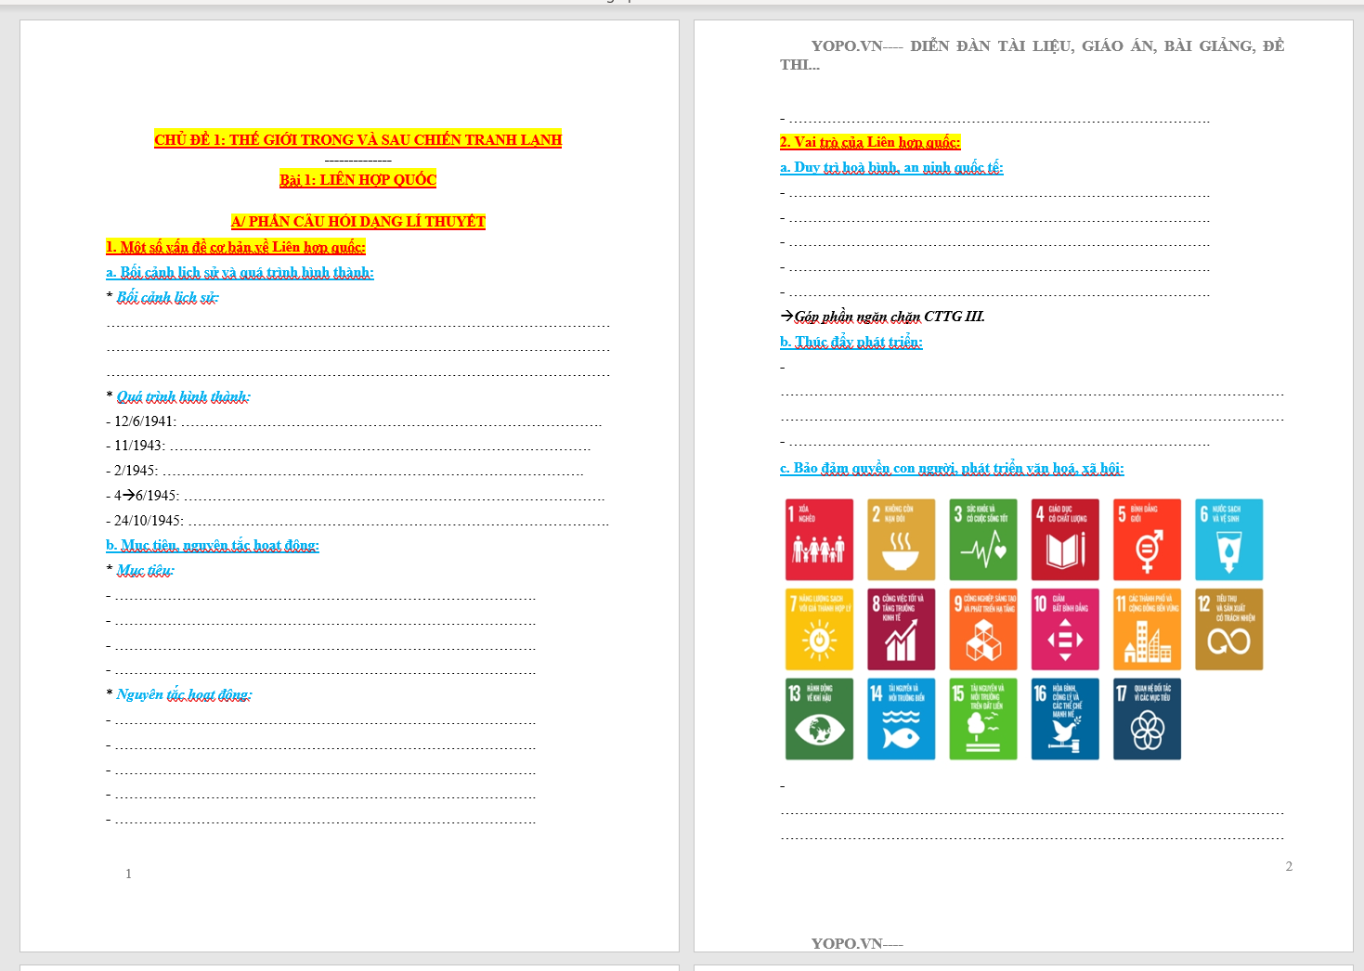
Task: Click '2. Vai trò của Liên hợp quốc' heading
Action: click(x=869, y=142)
